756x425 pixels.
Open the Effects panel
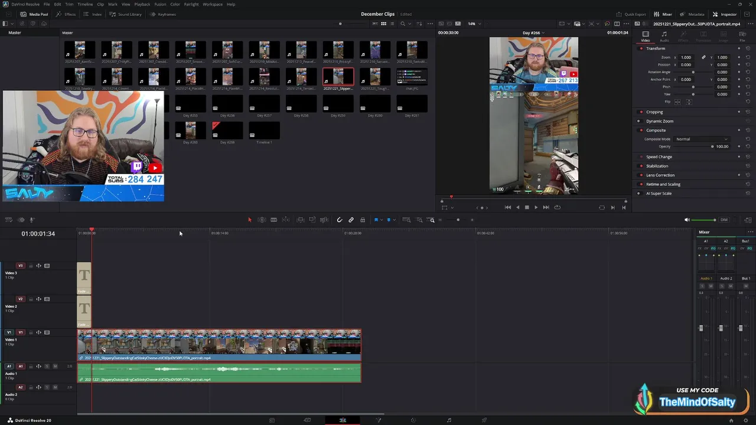(x=66, y=14)
